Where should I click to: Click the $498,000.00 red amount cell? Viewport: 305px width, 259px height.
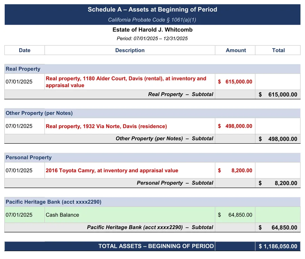[x=235, y=126]
